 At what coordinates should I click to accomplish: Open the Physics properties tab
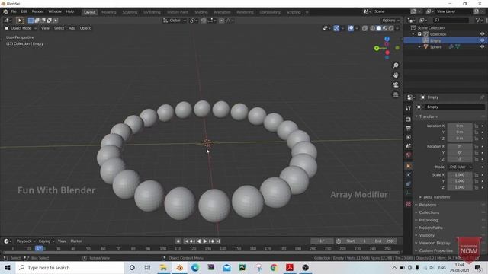(x=409, y=175)
